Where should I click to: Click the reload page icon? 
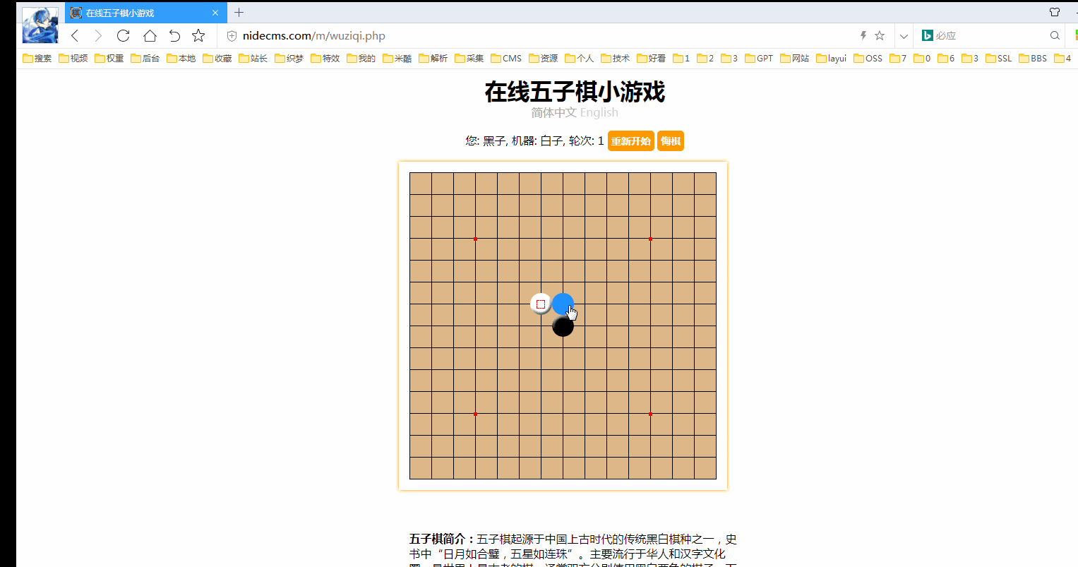click(x=123, y=36)
